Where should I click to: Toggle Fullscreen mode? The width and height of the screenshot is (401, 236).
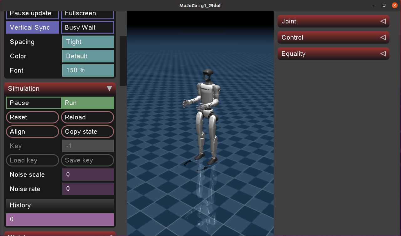(x=87, y=14)
